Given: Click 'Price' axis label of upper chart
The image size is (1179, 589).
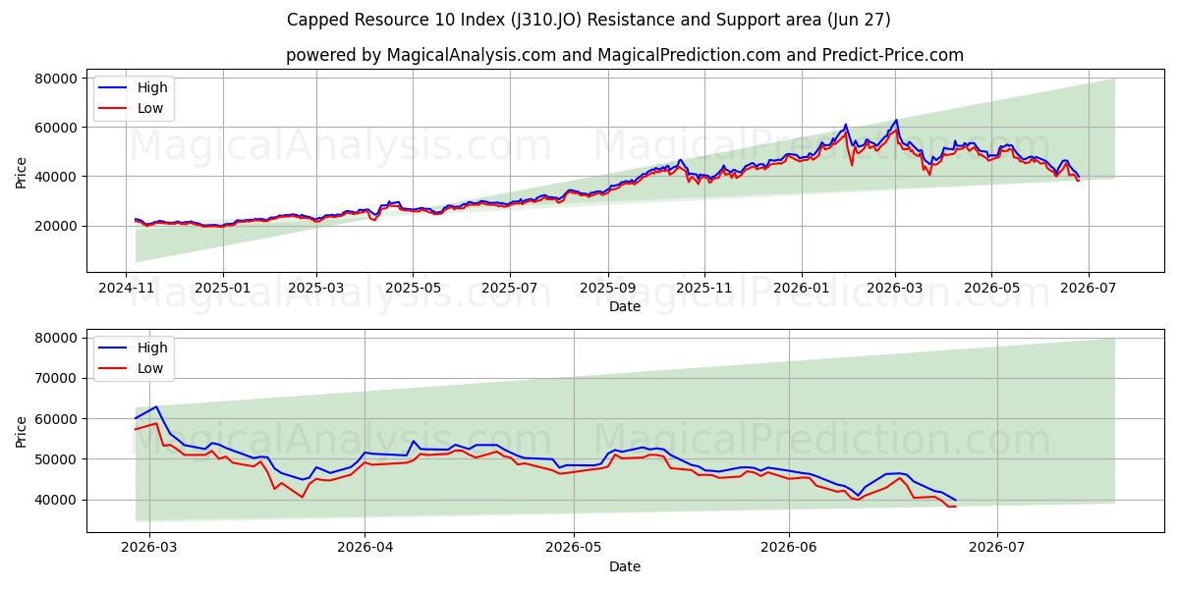Looking at the screenshot, I should click(22, 171).
